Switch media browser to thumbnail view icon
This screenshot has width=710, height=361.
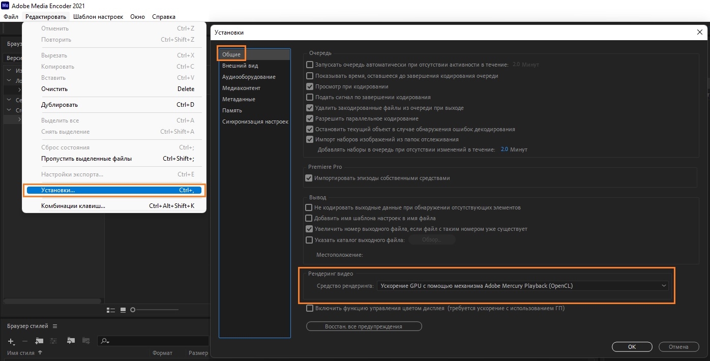tap(123, 310)
